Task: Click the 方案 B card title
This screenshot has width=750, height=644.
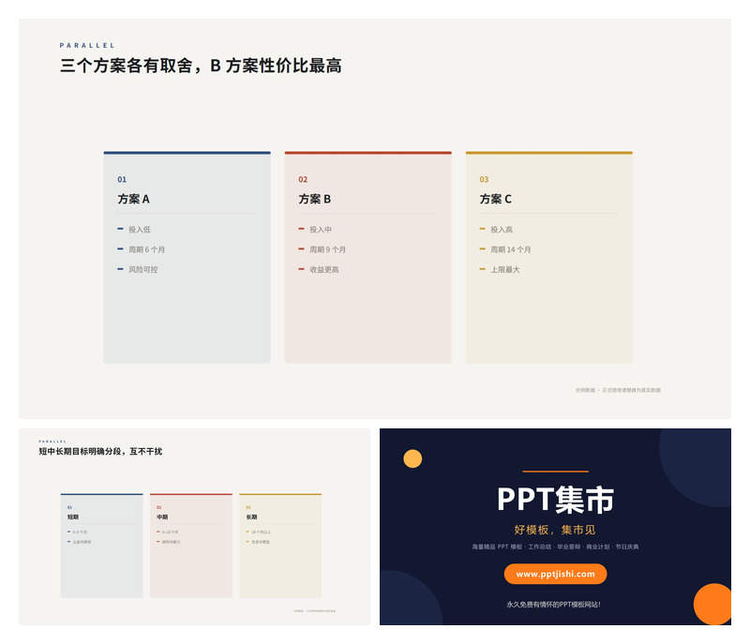Action: (315, 199)
